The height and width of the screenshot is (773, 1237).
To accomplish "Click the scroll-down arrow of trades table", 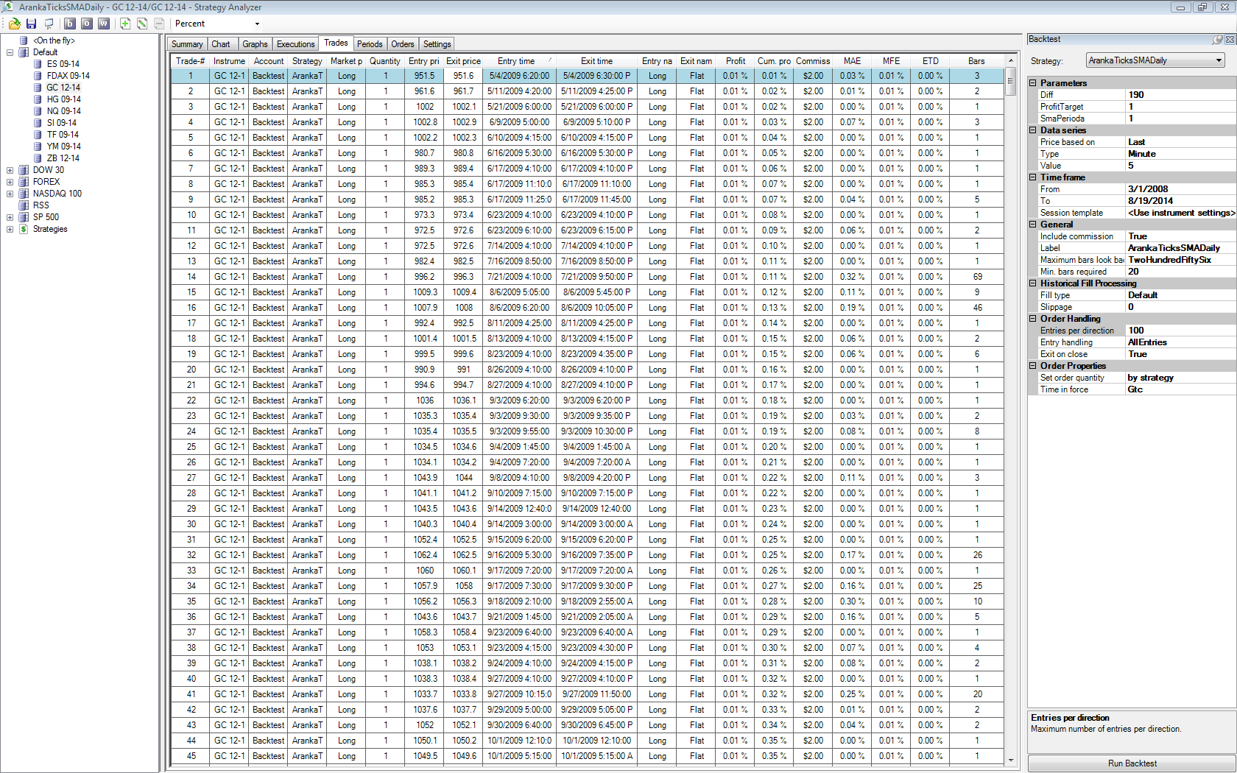I will click(x=1011, y=760).
